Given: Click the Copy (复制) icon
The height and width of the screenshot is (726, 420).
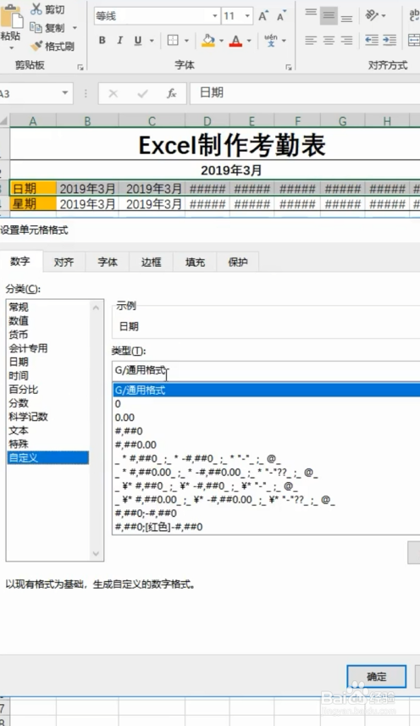Looking at the screenshot, I should click(36, 27).
